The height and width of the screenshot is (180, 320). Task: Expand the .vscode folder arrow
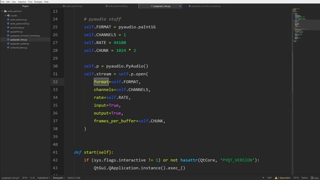tap(5, 15)
